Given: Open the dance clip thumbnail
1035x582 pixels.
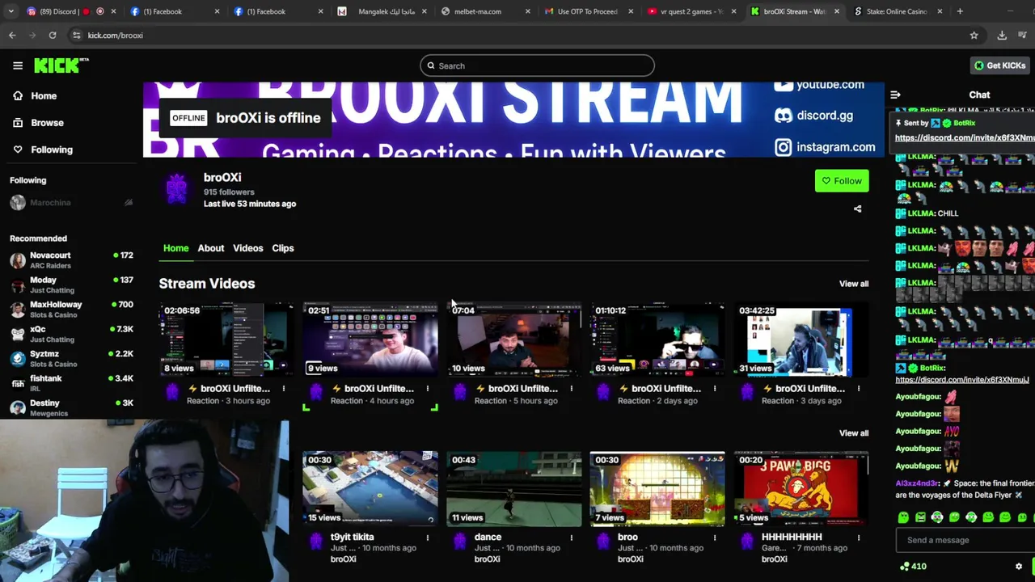Looking at the screenshot, I should [514, 489].
